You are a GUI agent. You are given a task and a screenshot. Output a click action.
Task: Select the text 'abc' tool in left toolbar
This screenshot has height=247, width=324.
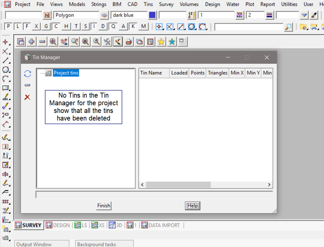6,98
